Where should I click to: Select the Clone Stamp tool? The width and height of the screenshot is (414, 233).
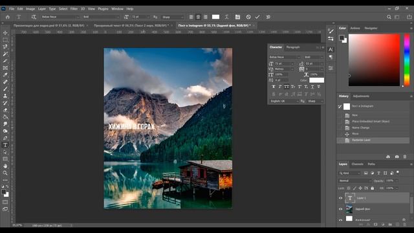click(5, 96)
